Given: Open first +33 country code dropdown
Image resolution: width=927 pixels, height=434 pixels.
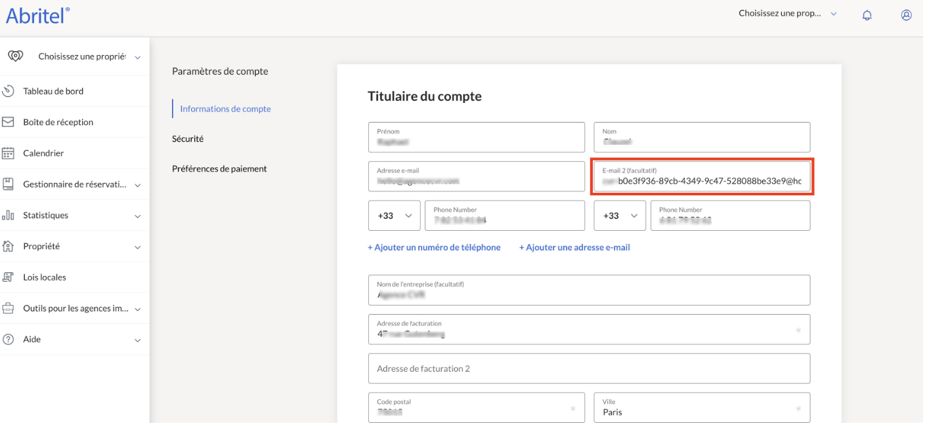Looking at the screenshot, I should [395, 216].
